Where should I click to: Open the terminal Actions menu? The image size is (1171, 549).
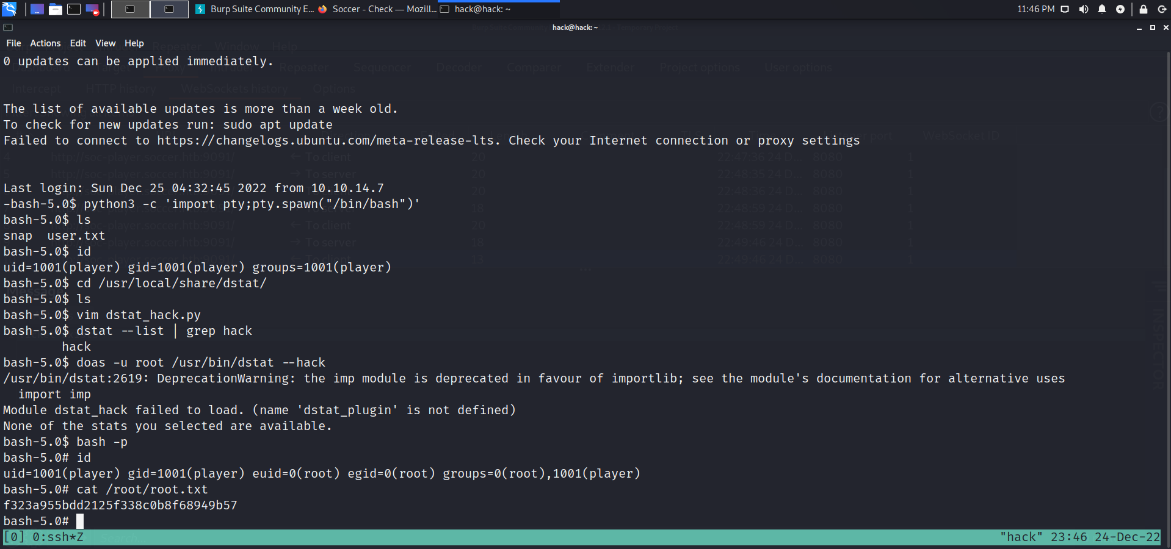click(x=45, y=43)
